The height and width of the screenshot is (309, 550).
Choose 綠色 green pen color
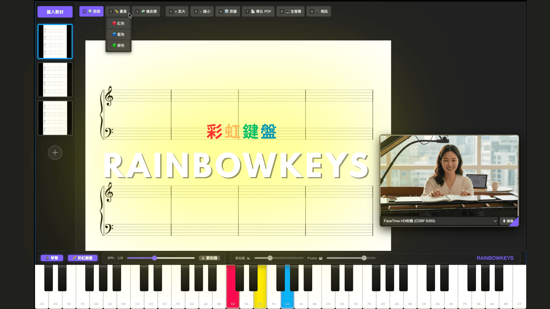(x=118, y=45)
